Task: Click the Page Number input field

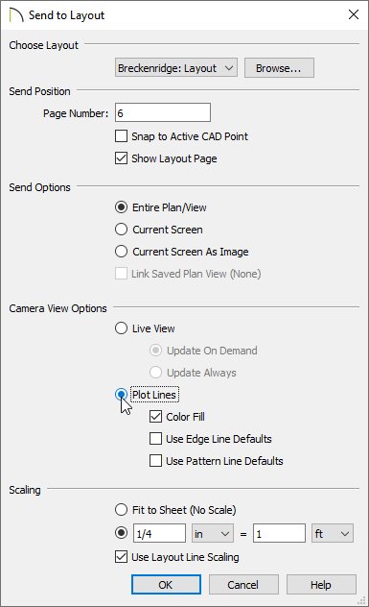Action: click(163, 112)
